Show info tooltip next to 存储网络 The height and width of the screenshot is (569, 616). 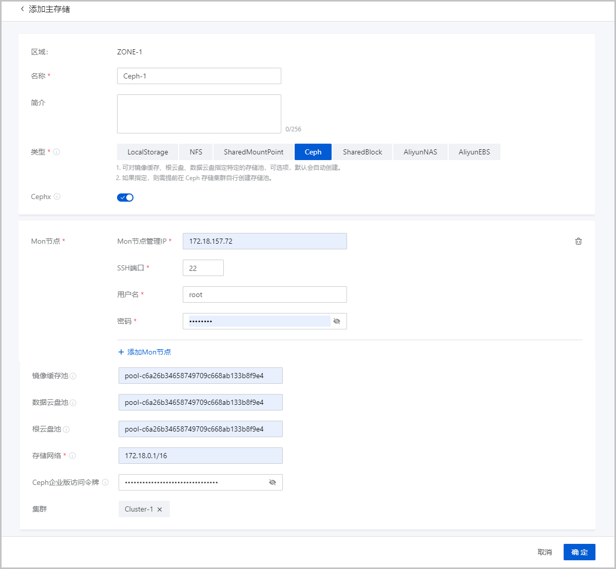72,456
